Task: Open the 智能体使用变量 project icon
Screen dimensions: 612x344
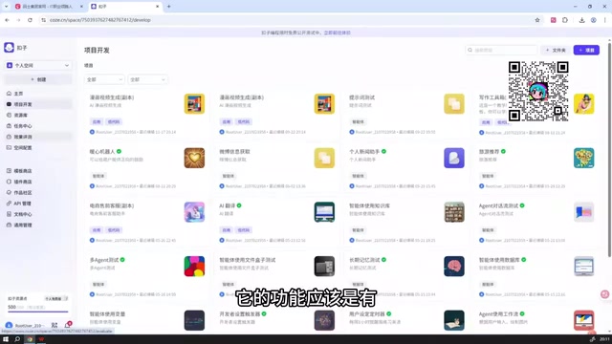Action: point(194,320)
